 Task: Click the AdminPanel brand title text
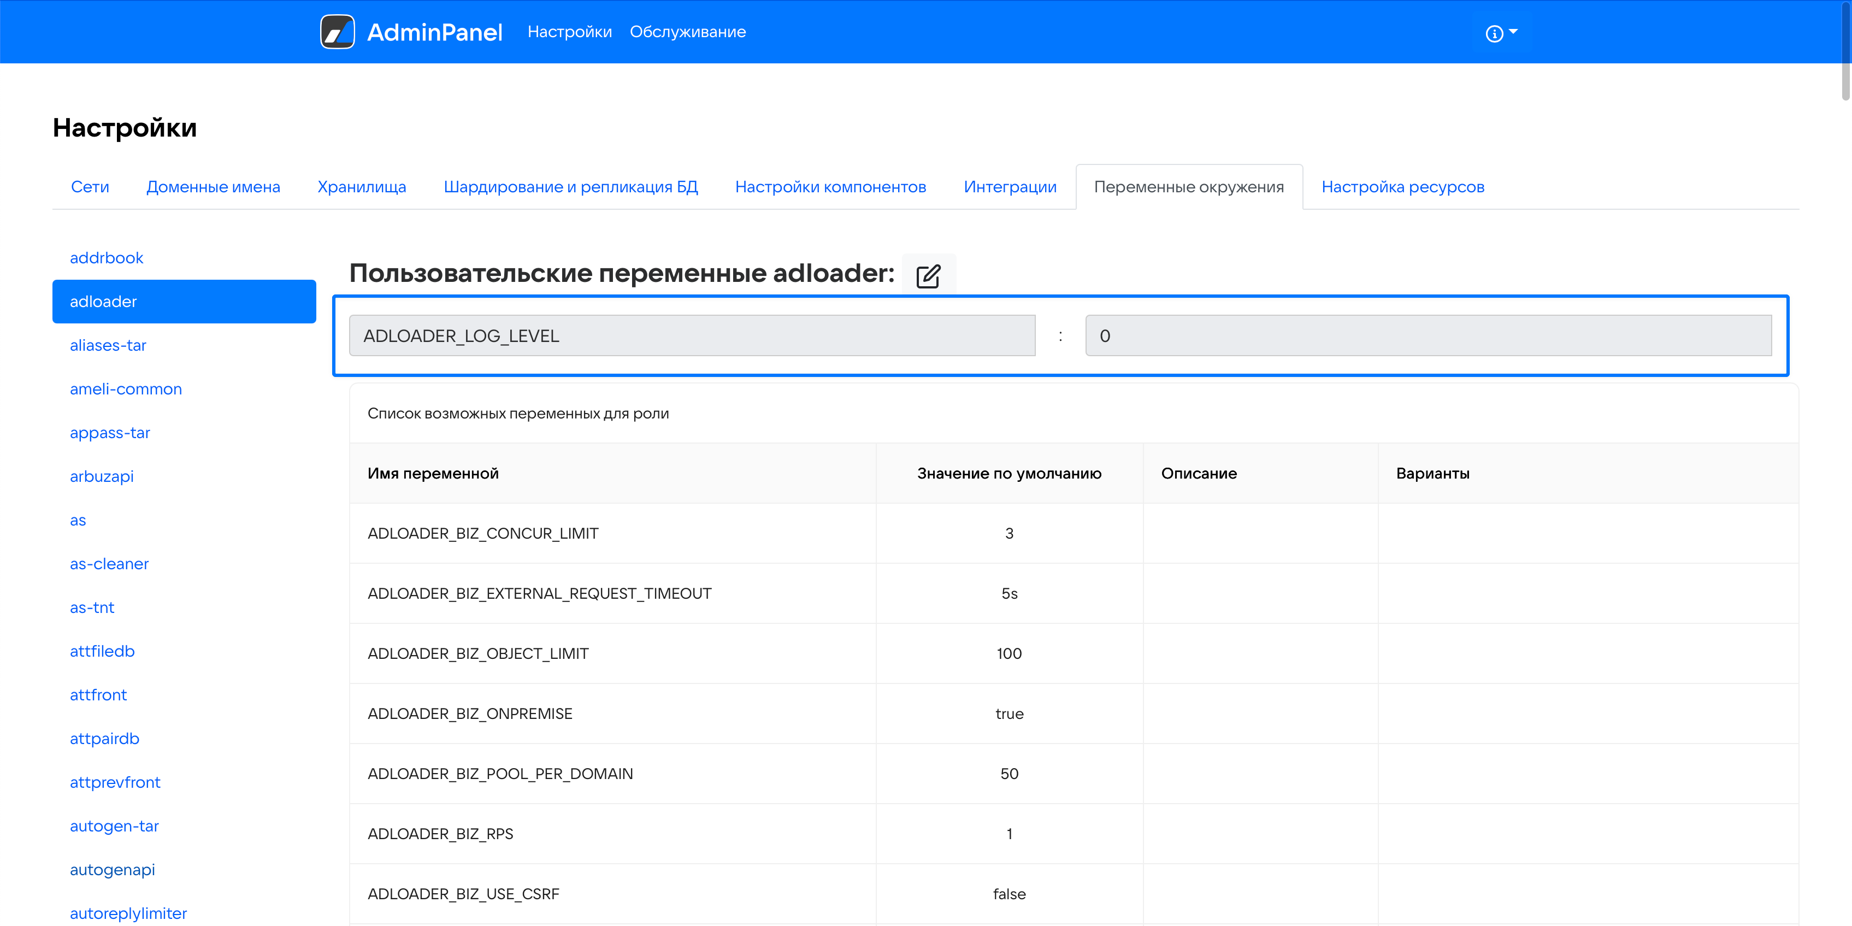[434, 32]
